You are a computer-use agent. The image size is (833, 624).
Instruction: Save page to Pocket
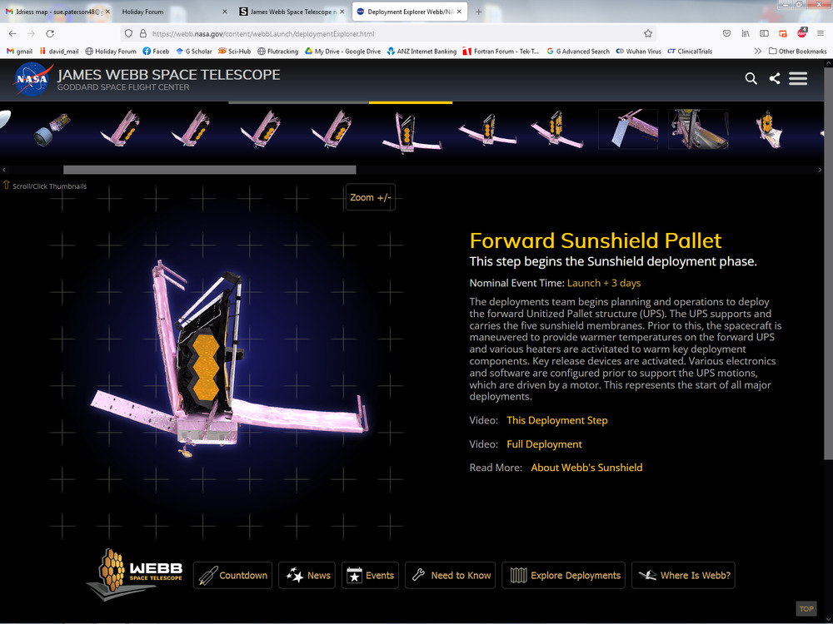click(x=726, y=33)
